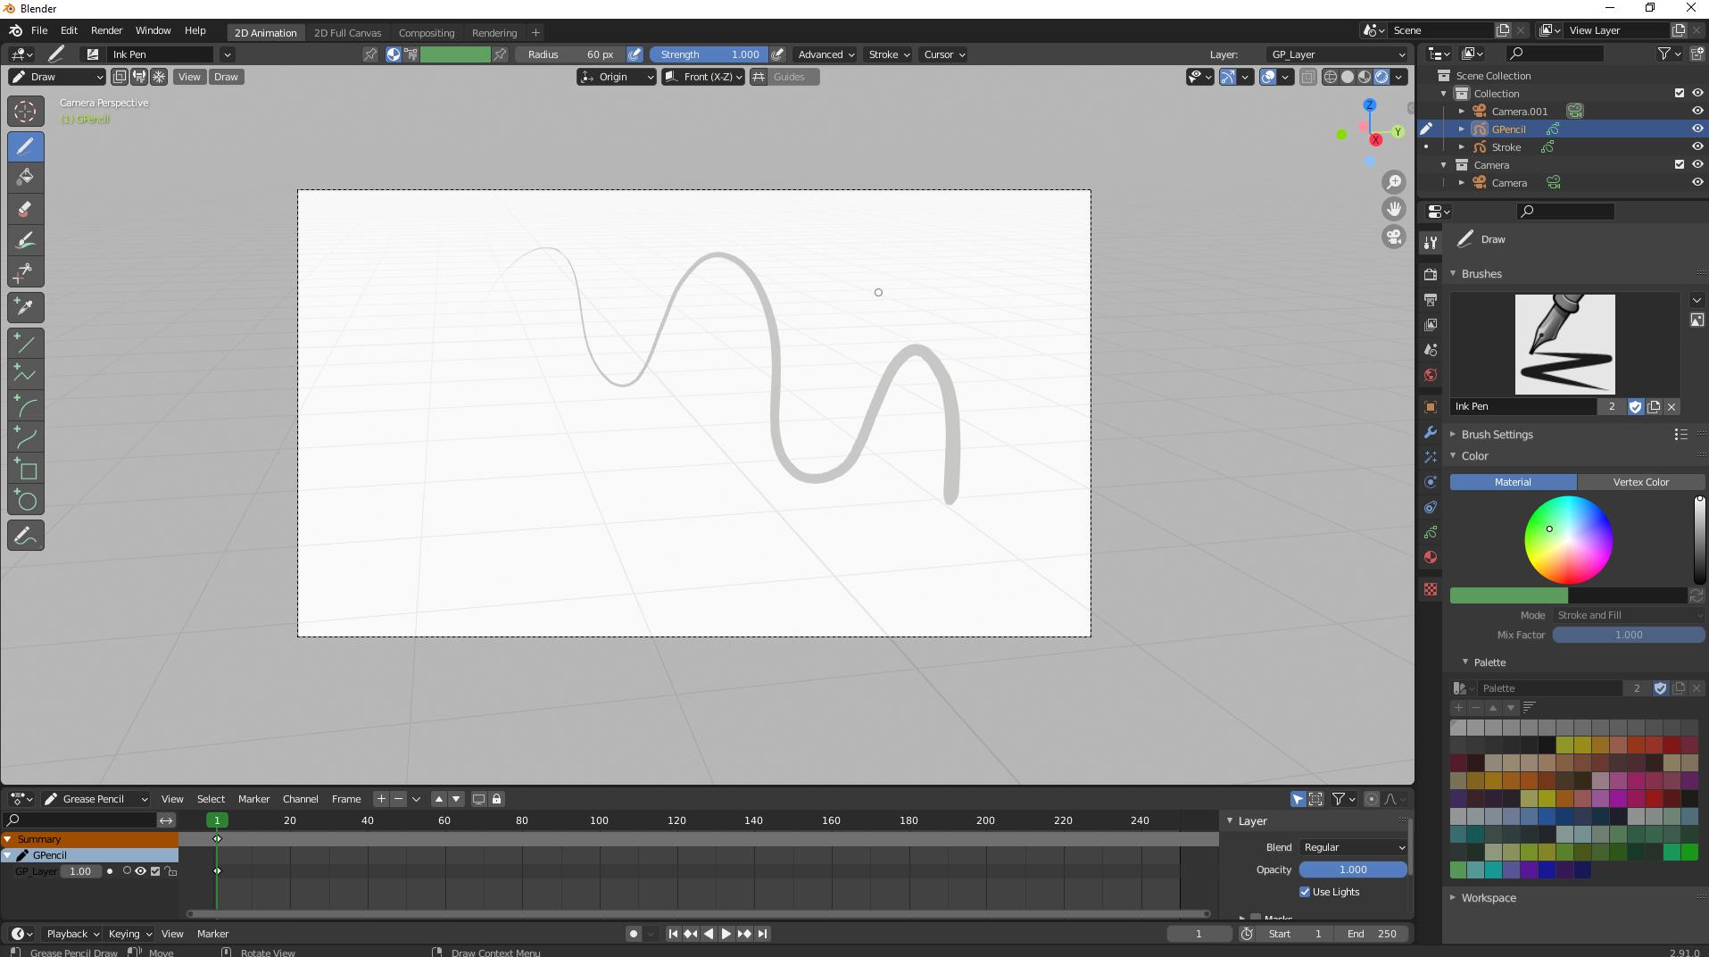Viewport: 1709px width, 957px height.
Task: Select the Arc tool
Action: [x=26, y=406]
